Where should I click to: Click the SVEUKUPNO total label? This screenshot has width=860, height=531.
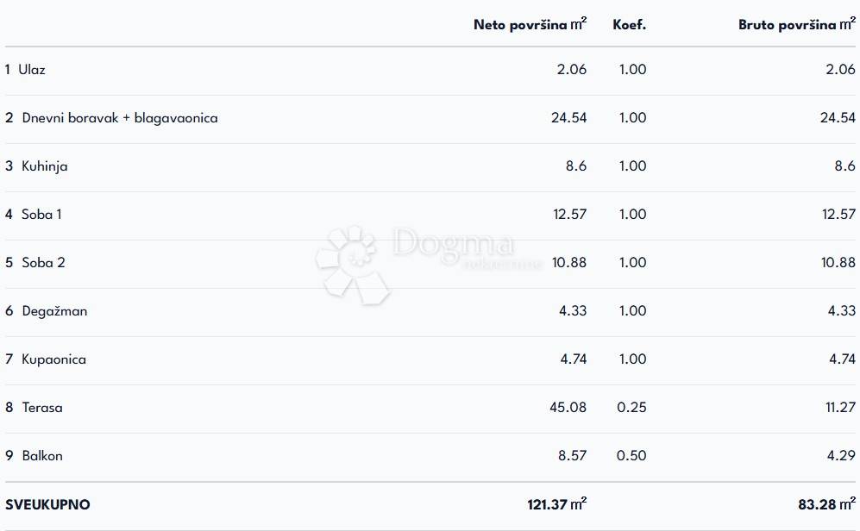(47, 504)
